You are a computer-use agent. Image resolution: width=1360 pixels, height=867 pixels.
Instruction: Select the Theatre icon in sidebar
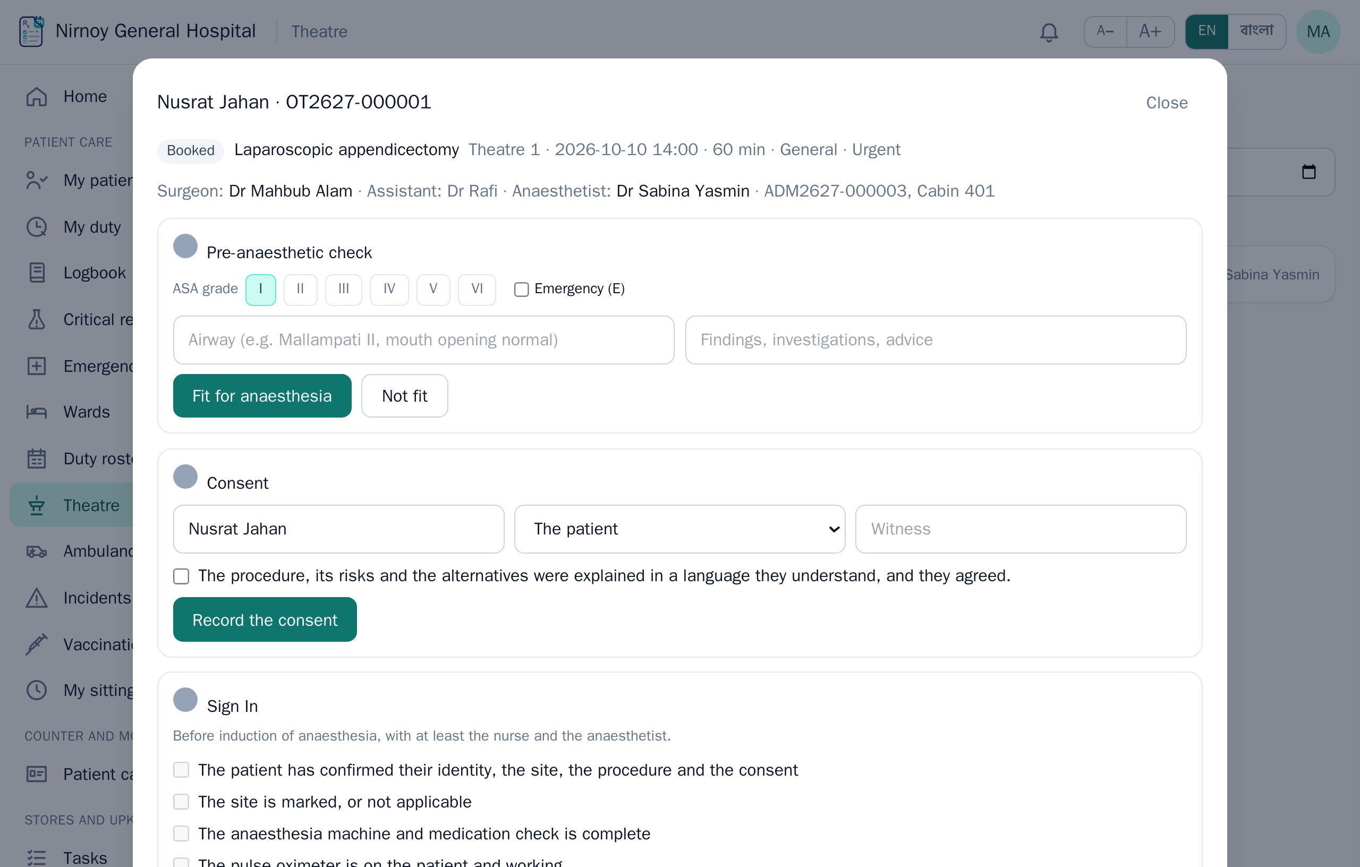[x=37, y=505]
